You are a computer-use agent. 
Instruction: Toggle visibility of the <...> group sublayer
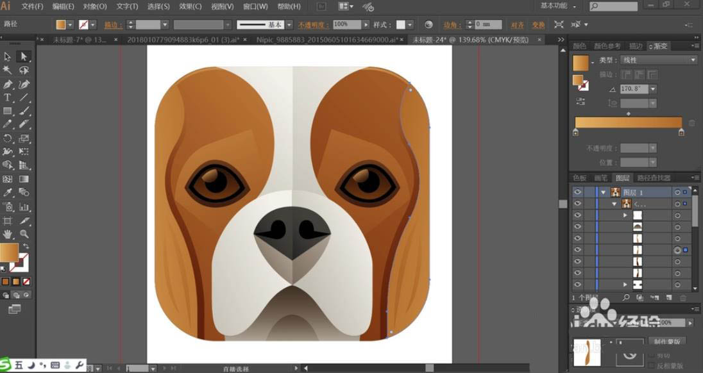578,204
